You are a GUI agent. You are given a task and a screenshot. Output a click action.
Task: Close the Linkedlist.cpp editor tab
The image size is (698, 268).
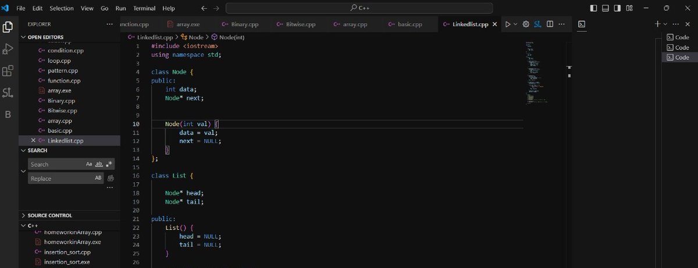(x=495, y=24)
